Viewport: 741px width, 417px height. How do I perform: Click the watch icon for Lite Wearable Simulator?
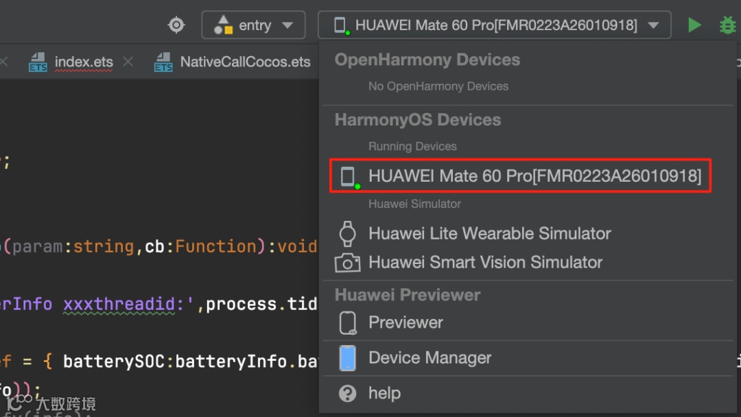[347, 234]
